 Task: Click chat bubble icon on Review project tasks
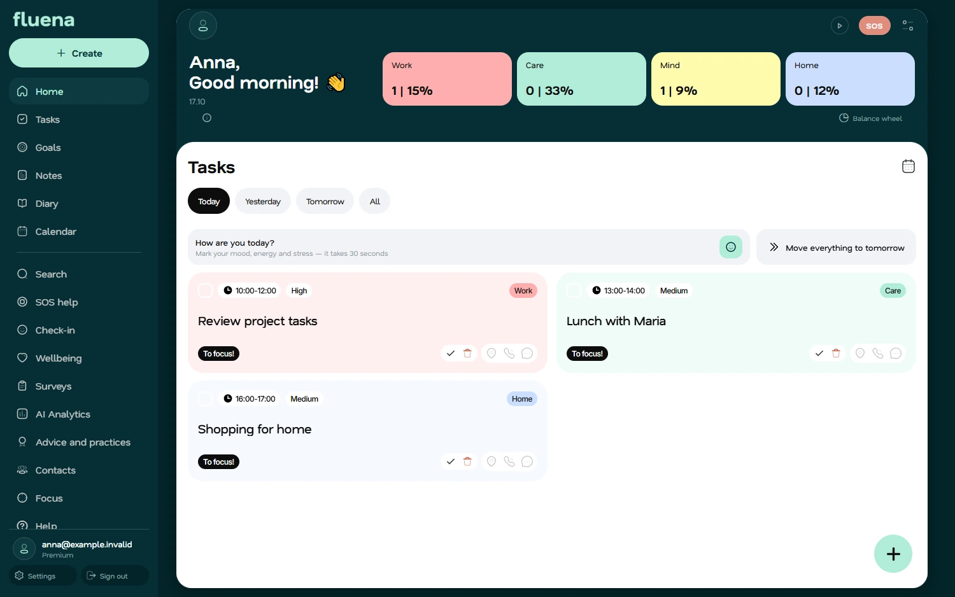tap(527, 353)
